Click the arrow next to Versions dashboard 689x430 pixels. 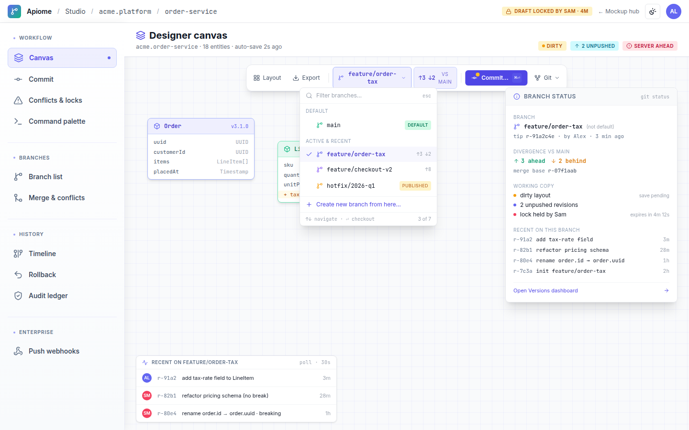click(x=667, y=290)
